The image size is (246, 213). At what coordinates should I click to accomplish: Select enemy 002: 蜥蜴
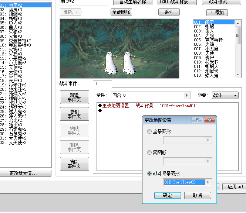214,27
